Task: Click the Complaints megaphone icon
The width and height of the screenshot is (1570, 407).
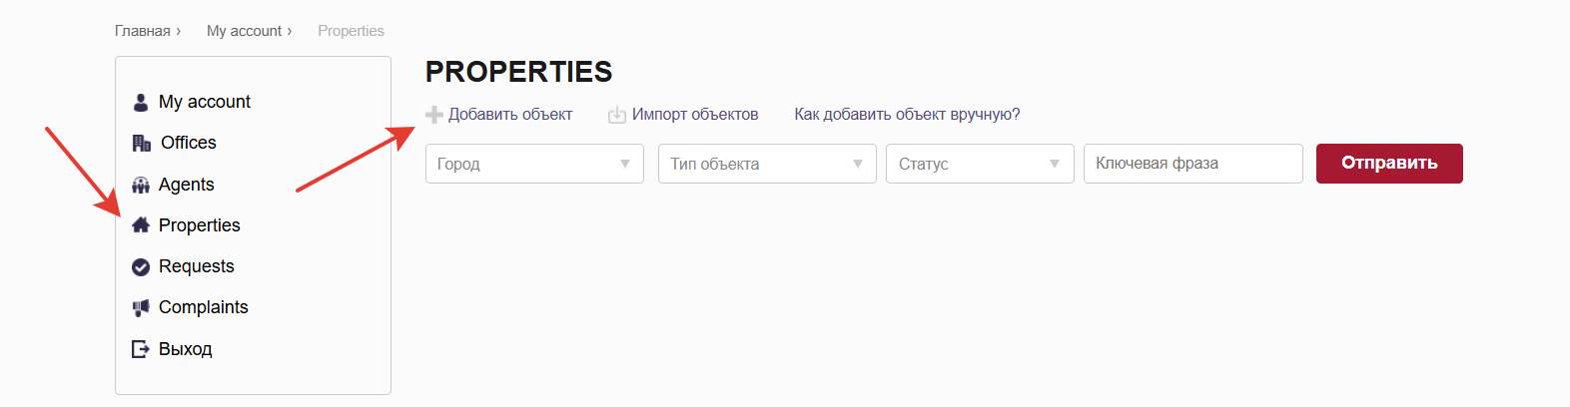Action: [141, 308]
